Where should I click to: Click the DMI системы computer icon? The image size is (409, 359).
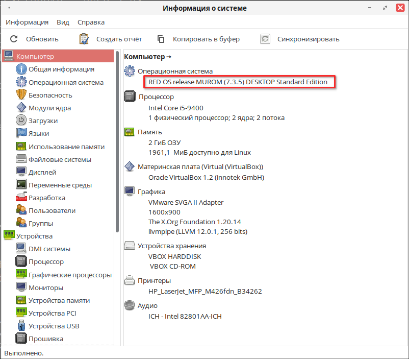click(21, 248)
